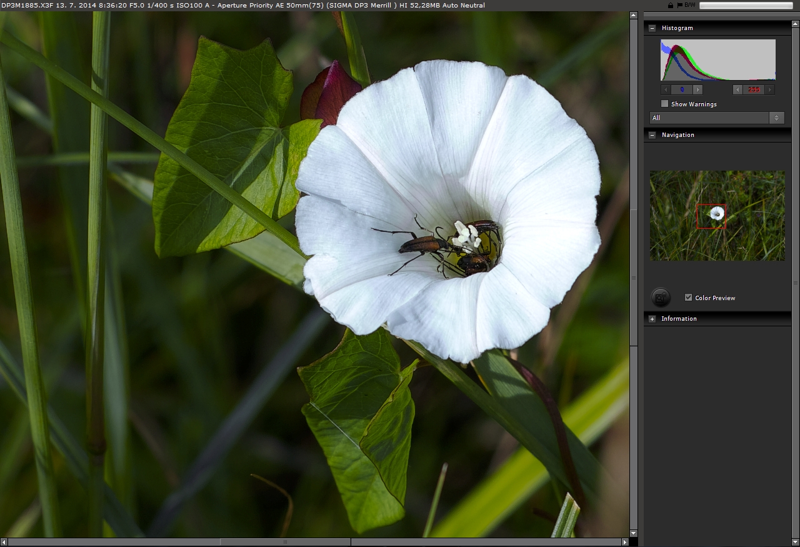800x547 pixels.
Task: Click the lock icon in the title bar
Action: (x=671, y=5)
